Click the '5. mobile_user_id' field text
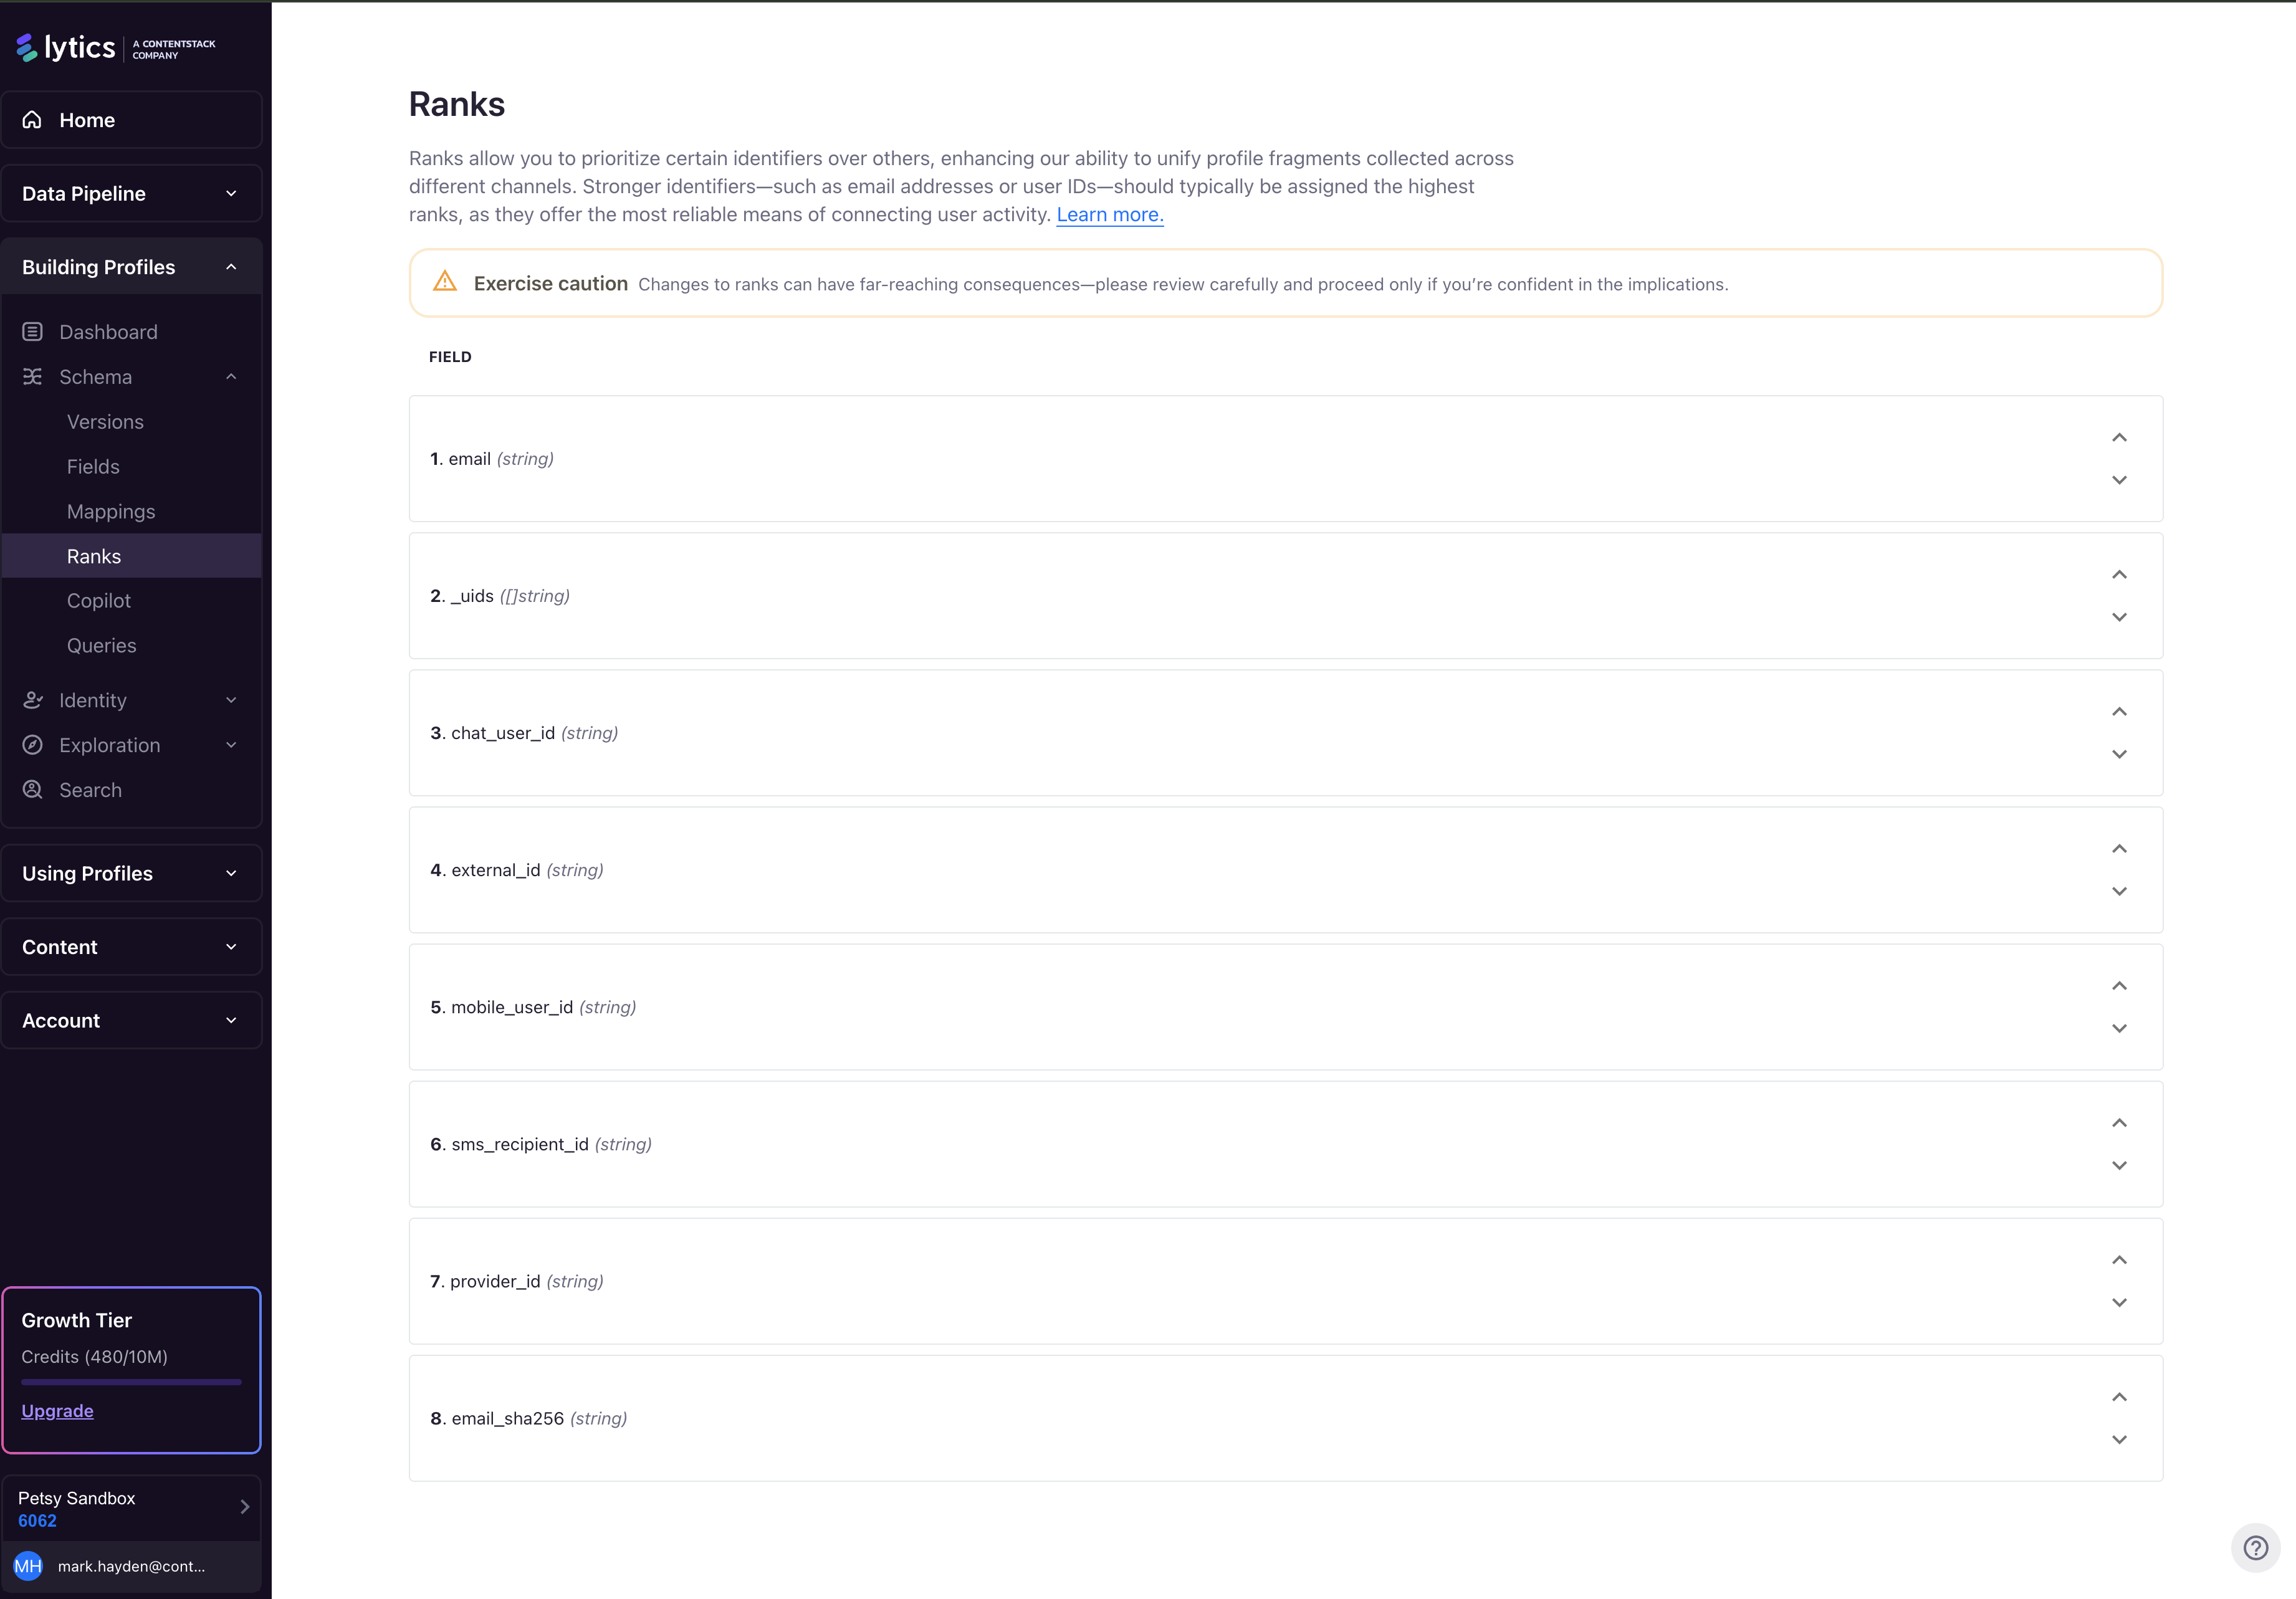Image resolution: width=2296 pixels, height=1599 pixels. click(x=501, y=1007)
